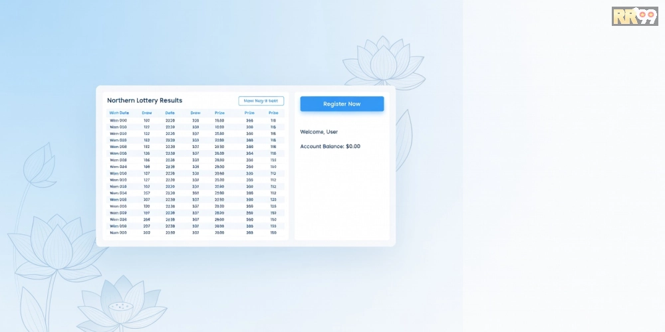
Task: Click the Account Balance $0.00 label
Action: tap(331, 146)
